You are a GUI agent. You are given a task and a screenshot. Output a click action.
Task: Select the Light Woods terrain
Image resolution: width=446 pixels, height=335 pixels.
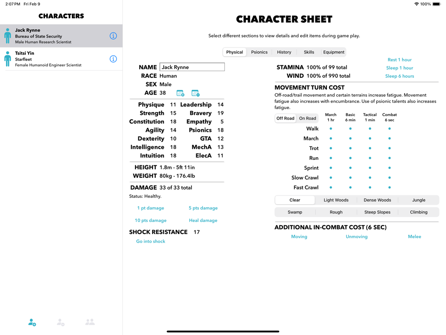click(x=336, y=200)
